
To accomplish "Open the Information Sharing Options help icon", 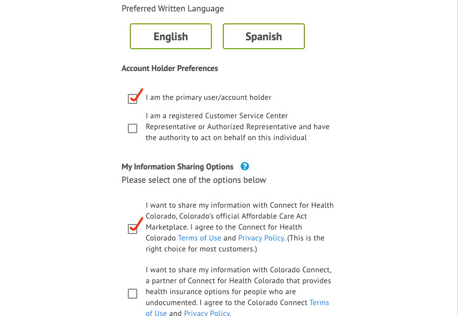I will point(245,166).
